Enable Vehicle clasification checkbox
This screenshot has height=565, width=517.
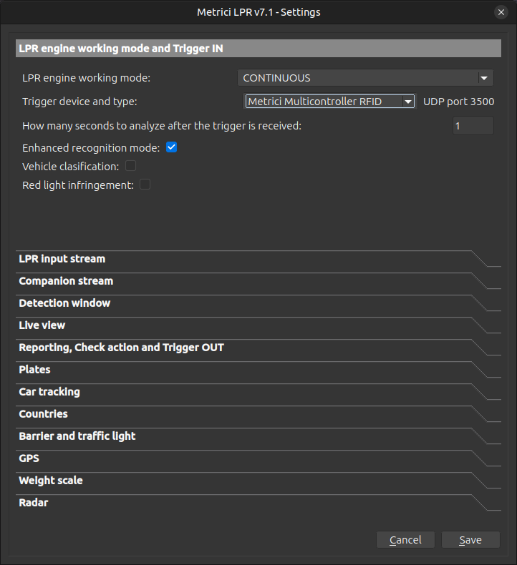[x=130, y=166]
